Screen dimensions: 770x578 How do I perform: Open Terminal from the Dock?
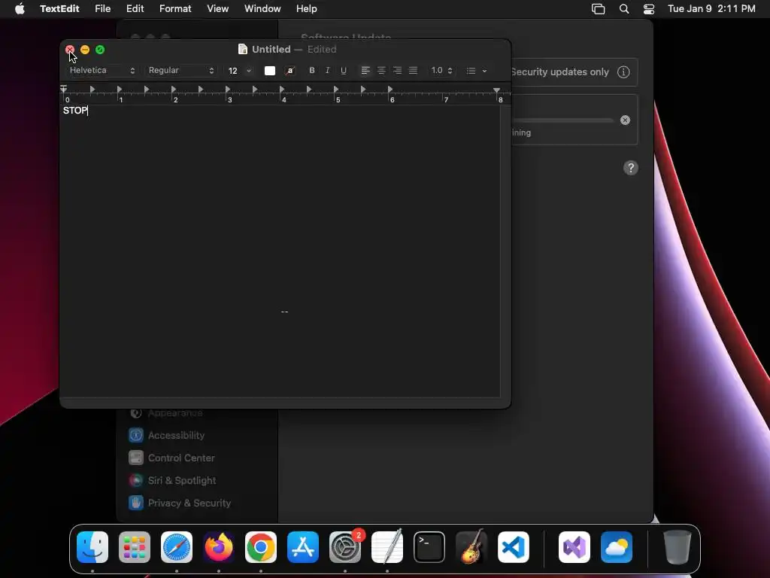429,547
